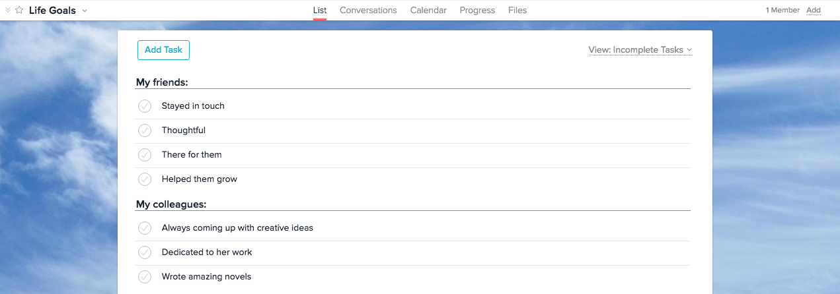Expand the View: Incomplete Tasks dropdown

point(640,50)
